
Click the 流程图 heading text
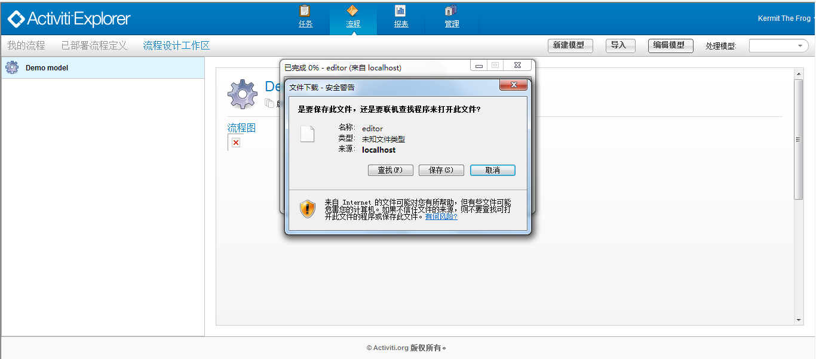[x=241, y=128]
